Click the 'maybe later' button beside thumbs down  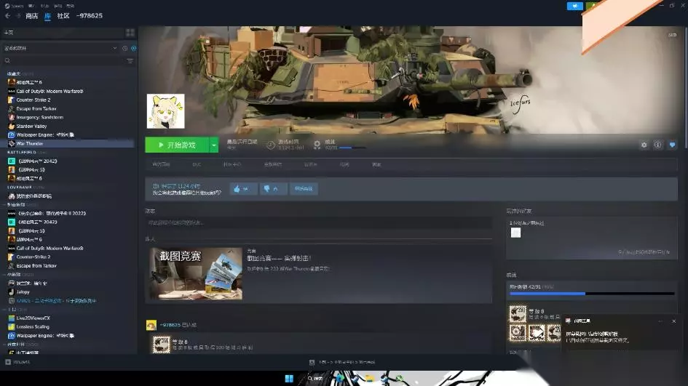point(304,189)
